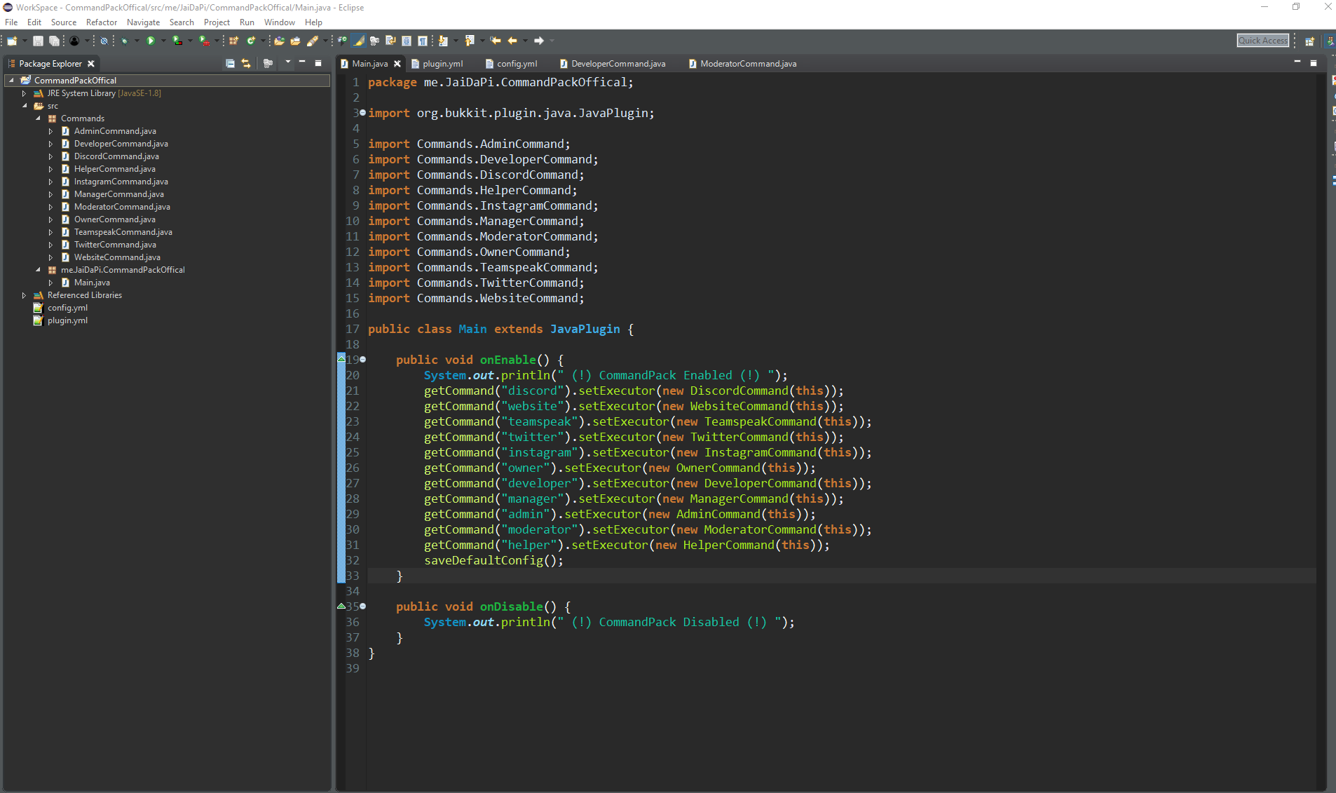Image resolution: width=1336 pixels, height=793 pixels.
Task: Toggle Link with Editor in Package Explorer
Action: point(246,64)
